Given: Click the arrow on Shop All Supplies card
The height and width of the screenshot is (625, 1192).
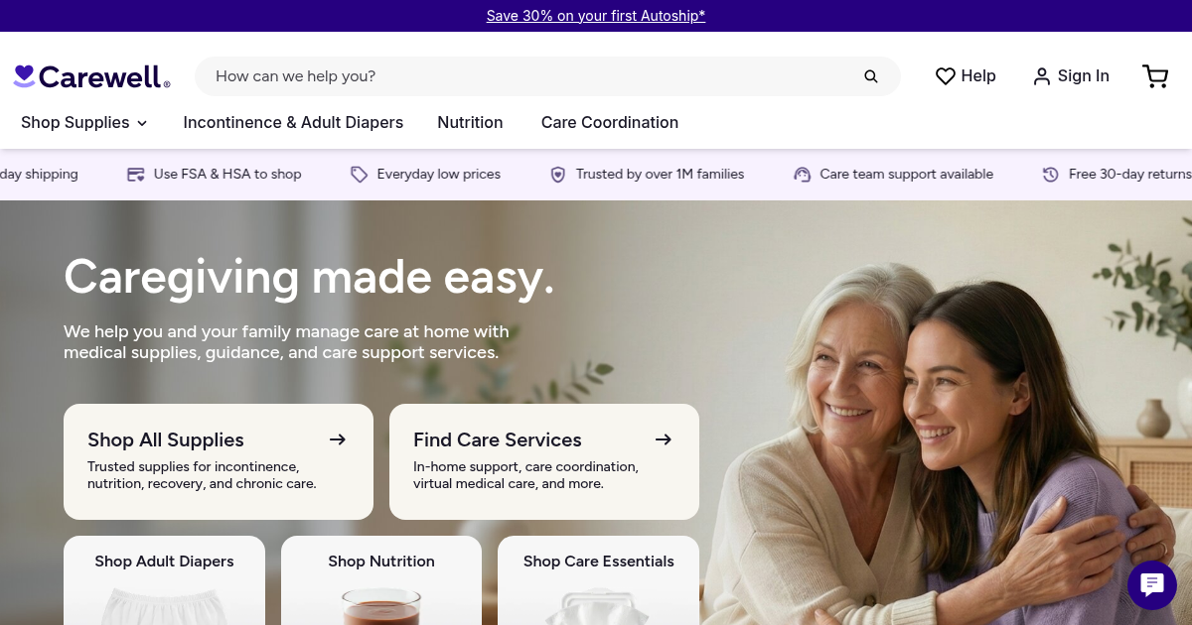Looking at the screenshot, I should pyautogui.click(x=338, y=439).
